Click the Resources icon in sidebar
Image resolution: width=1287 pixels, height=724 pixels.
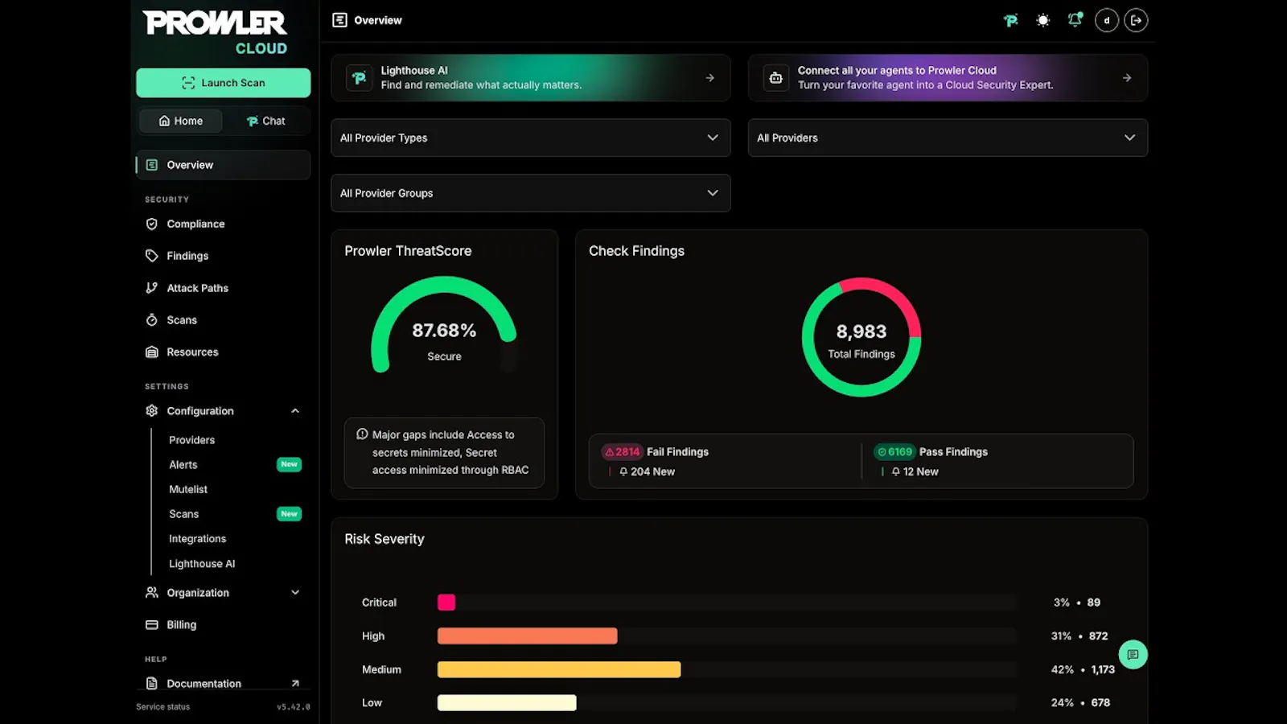tap(151, 352)
